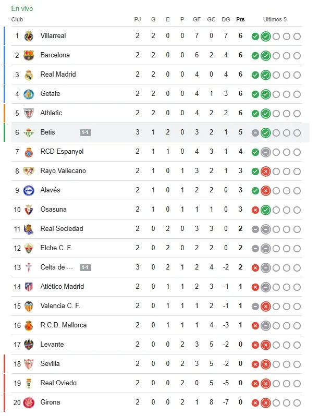Click the Girona club crest
The image size is (319, 416).
pyautogui.click(x=29, y=402)
